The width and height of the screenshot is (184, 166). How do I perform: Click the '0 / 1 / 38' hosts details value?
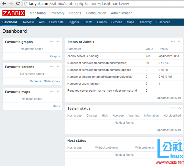tap(164, 63)
